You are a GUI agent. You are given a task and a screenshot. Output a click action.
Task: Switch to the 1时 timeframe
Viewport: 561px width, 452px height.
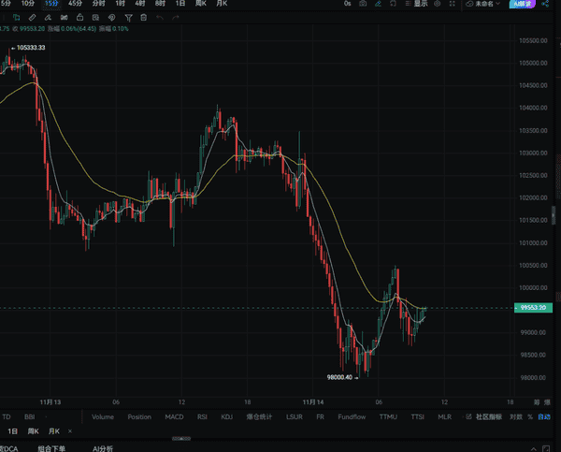tap(120, 4)
